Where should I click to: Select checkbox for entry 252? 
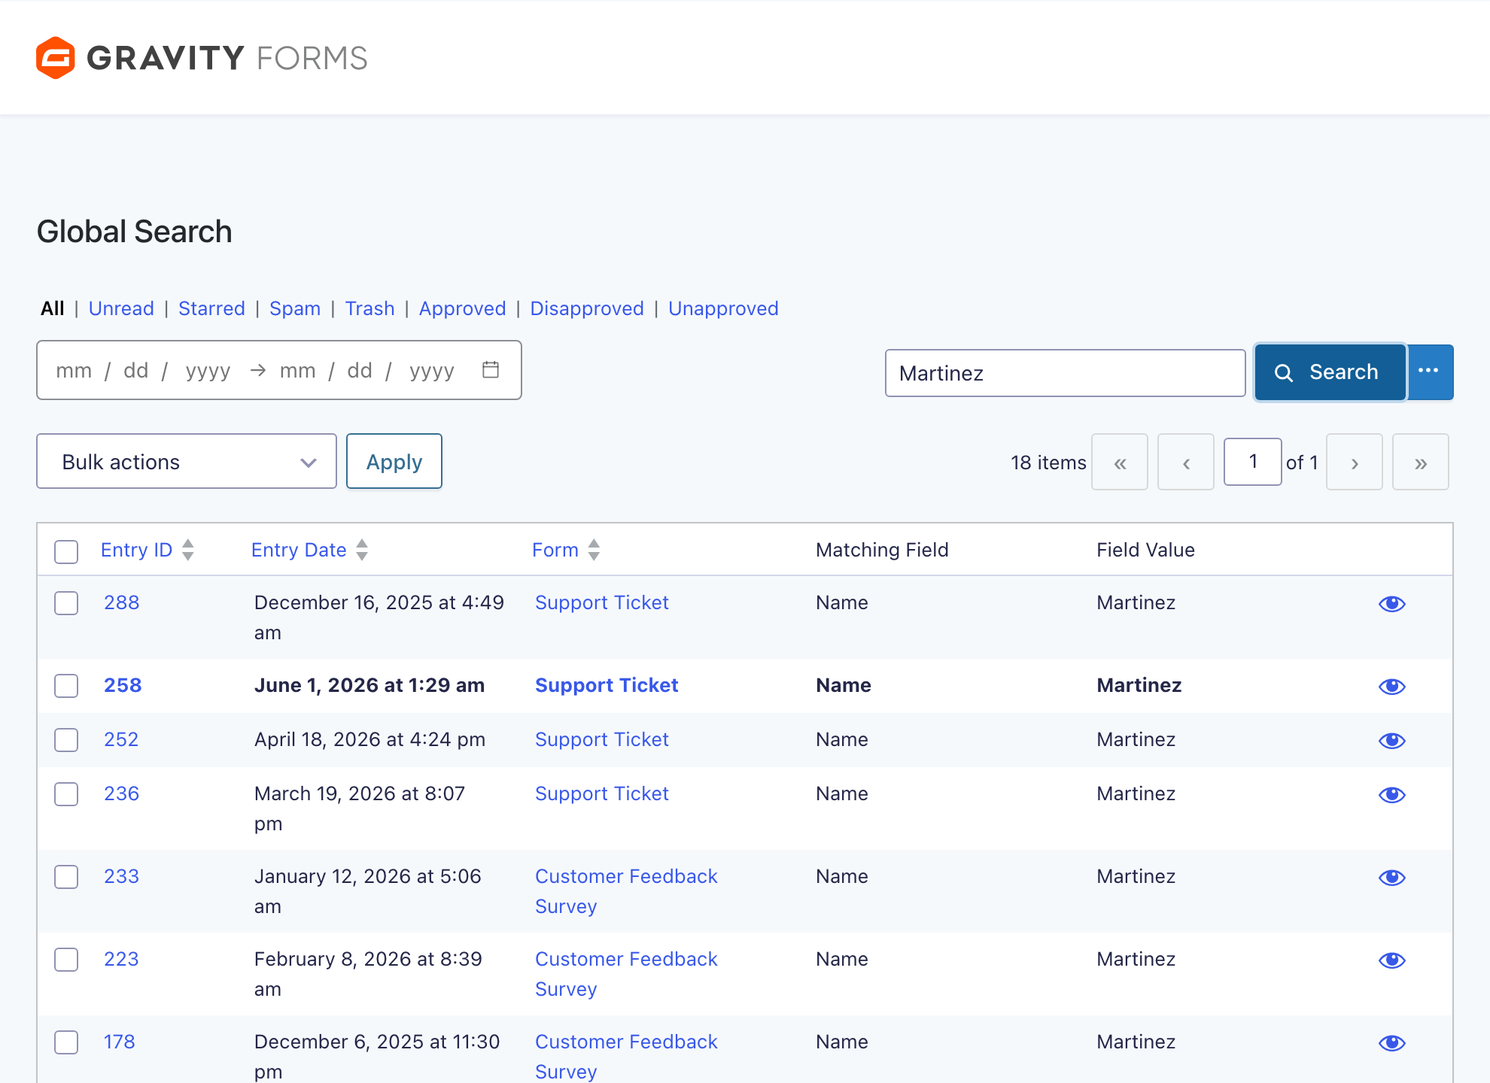click(66, 740)
